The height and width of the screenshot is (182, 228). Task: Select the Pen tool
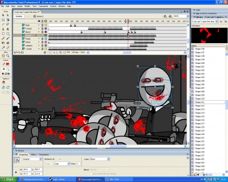click(3, 29)
